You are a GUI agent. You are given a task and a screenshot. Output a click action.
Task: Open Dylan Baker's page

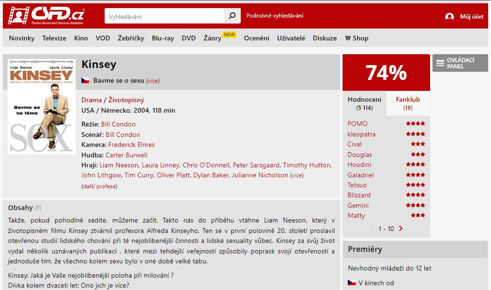click(211, 175)
